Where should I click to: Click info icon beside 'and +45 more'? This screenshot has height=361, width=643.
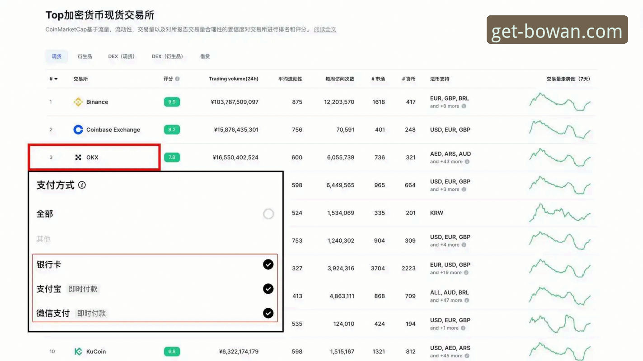tap(467, 356)
